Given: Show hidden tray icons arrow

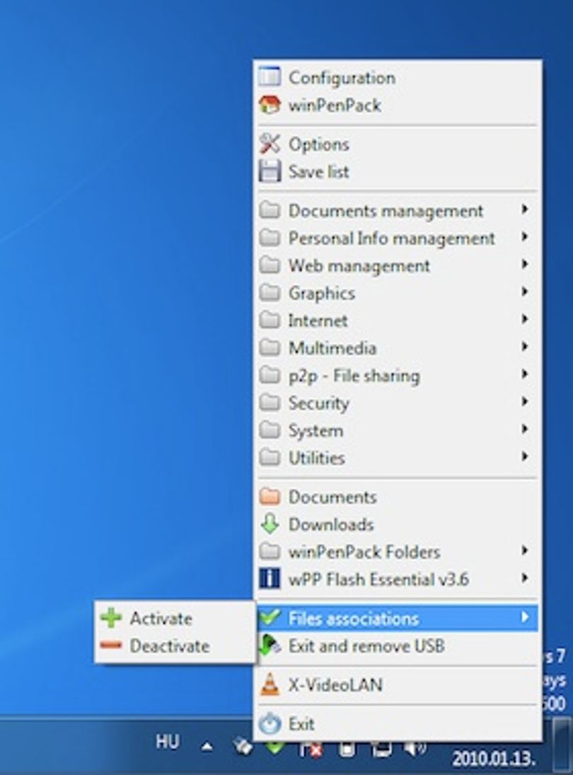Looking at the screenshot, I should click(x=207, y=746).
